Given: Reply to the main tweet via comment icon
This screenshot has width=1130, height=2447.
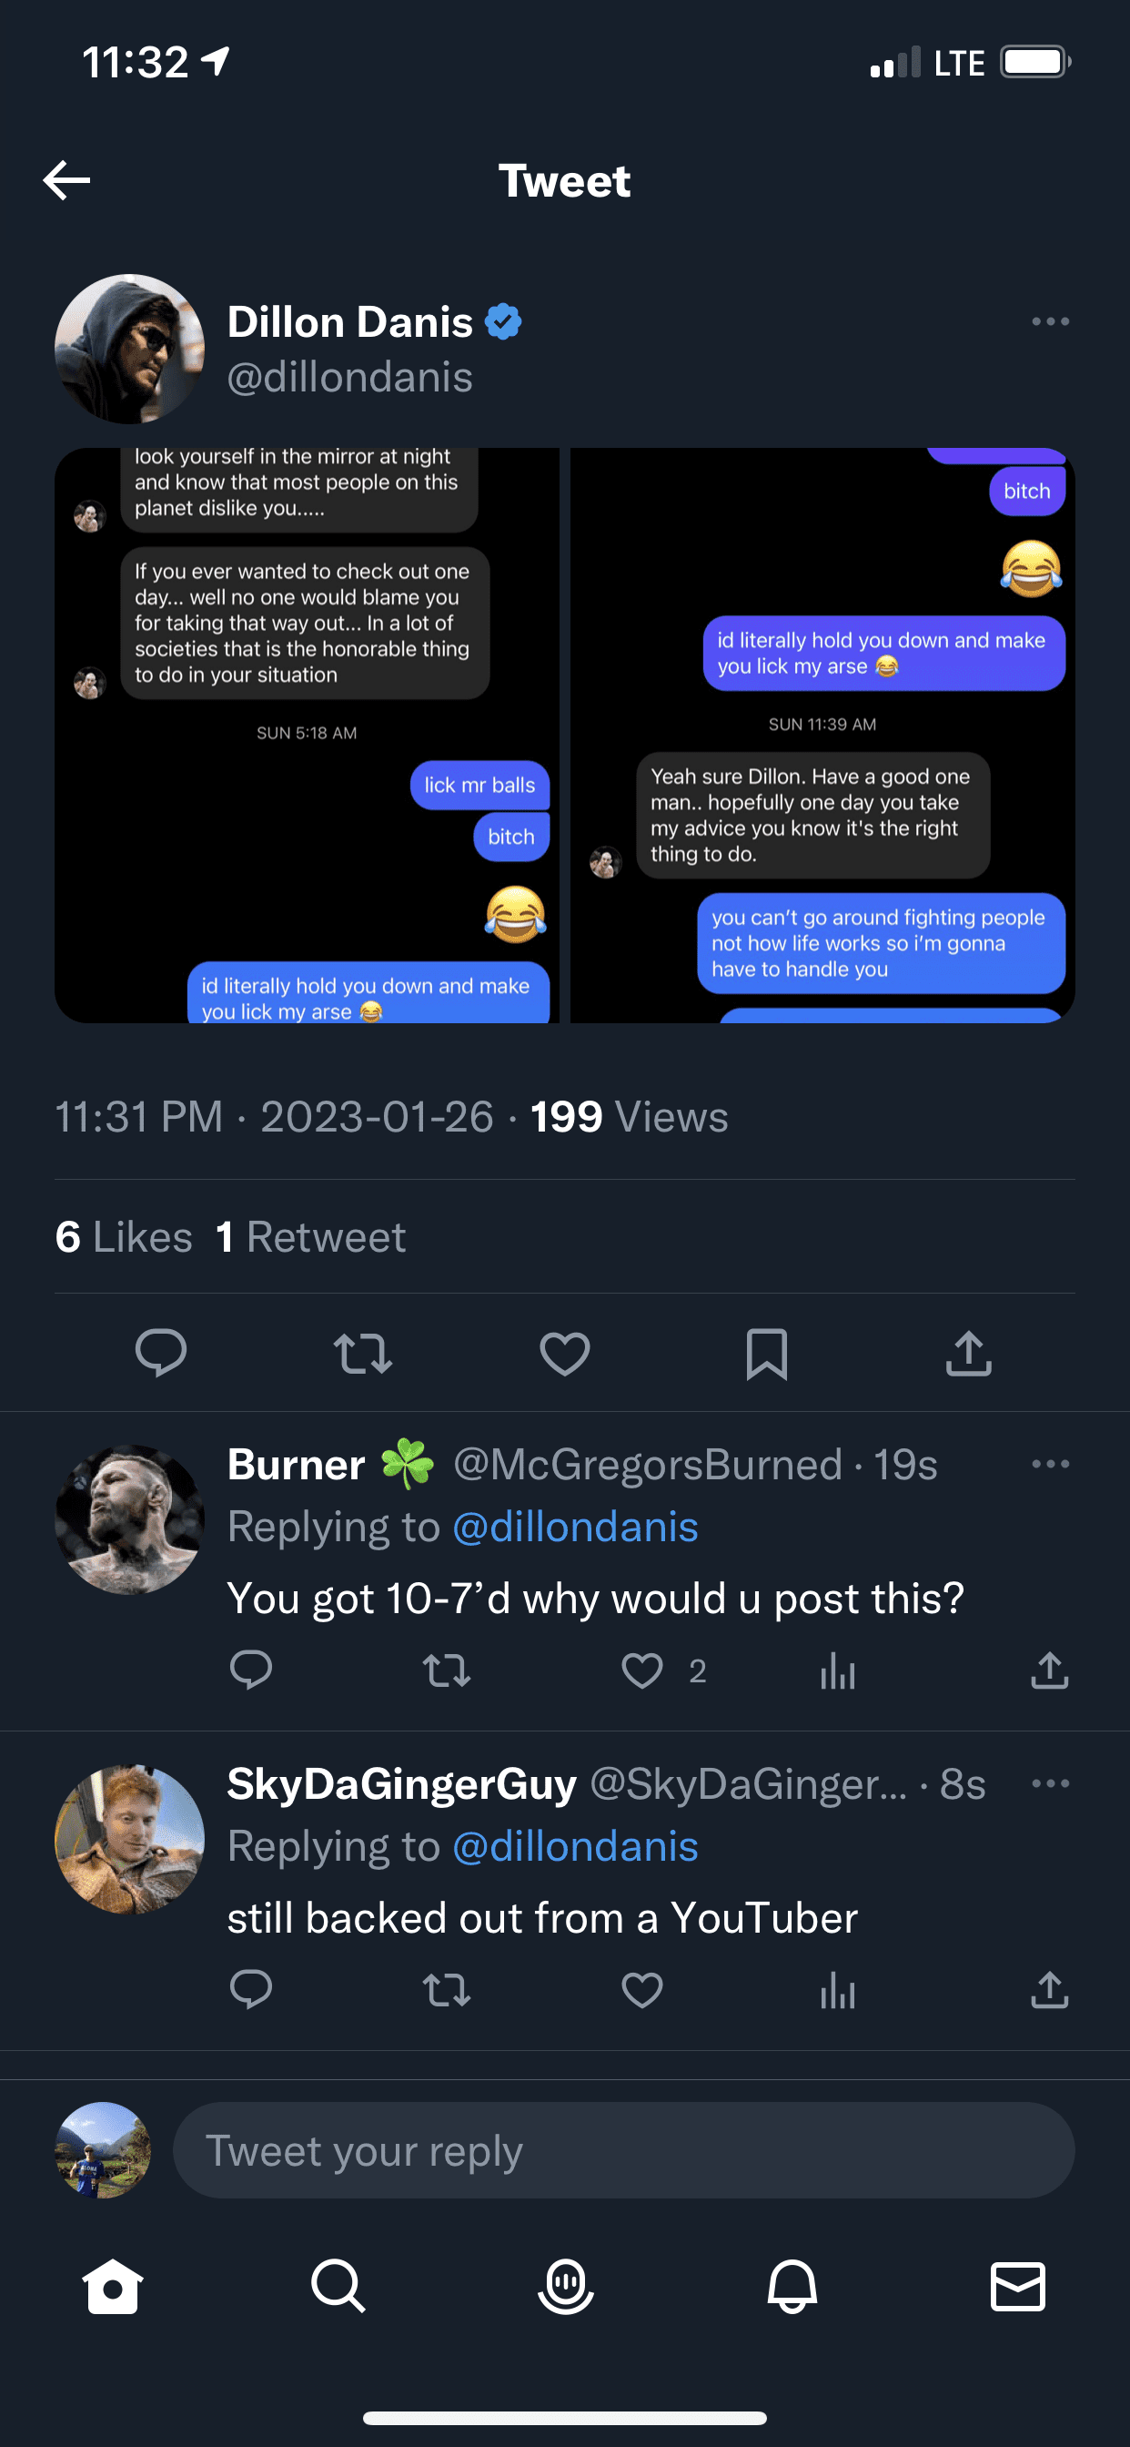Looking at the screenshot, I should (161, 1353).
